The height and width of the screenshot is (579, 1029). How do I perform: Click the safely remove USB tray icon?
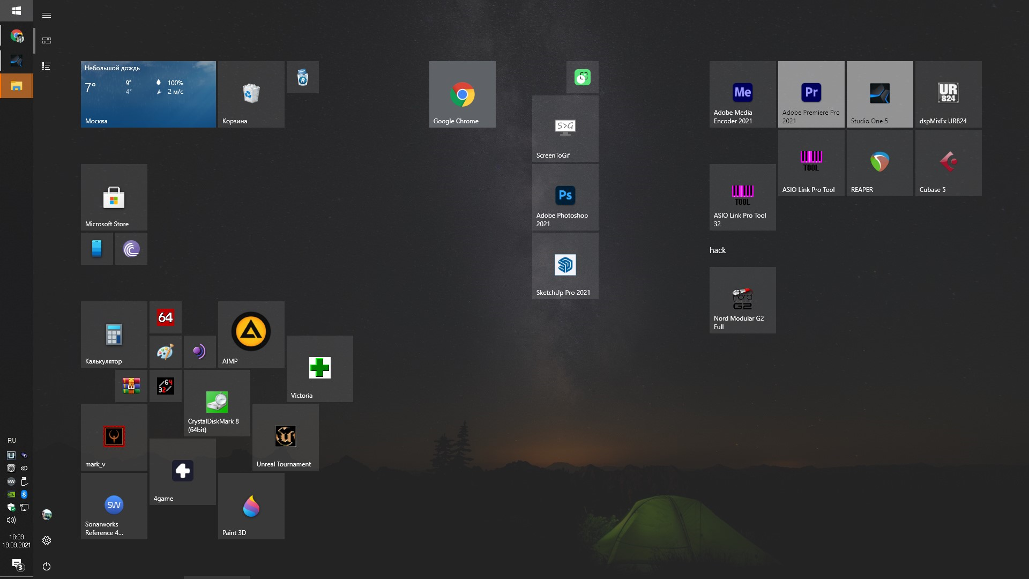click(x=24, y=481)
